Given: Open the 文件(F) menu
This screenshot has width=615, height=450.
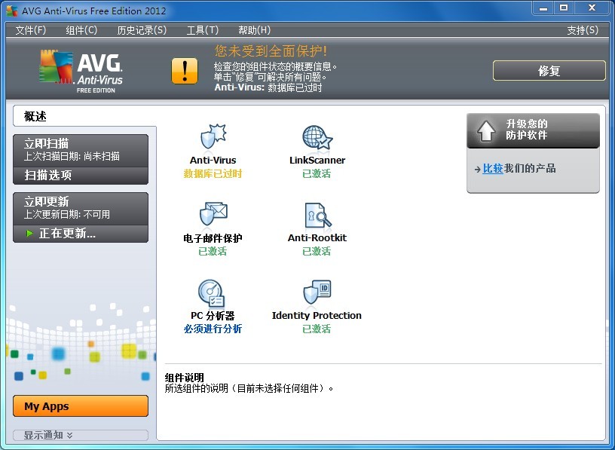Looking at the screenshot, I should pos(31,30).
